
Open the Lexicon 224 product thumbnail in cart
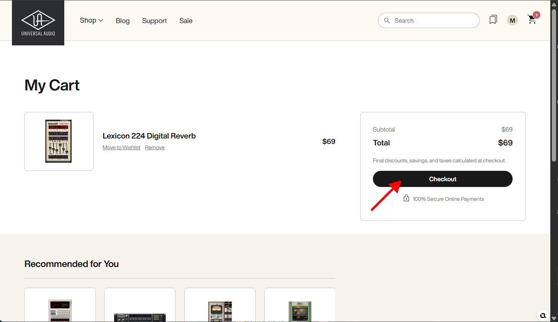coord(58,141)
